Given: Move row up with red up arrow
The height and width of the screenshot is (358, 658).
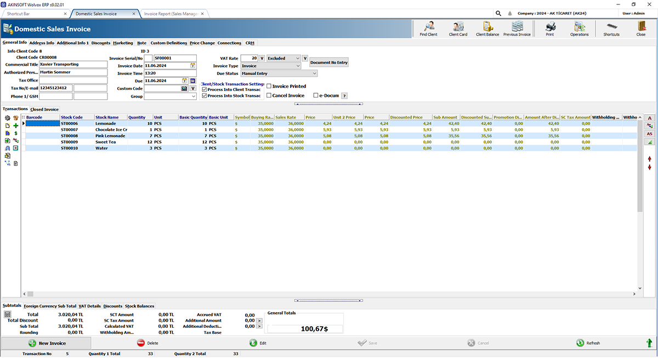Looking at the screenshot, I should 650,158.
